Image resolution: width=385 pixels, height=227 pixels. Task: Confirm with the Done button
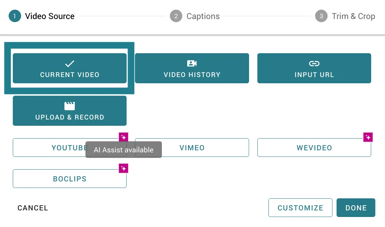click(356, 208)
